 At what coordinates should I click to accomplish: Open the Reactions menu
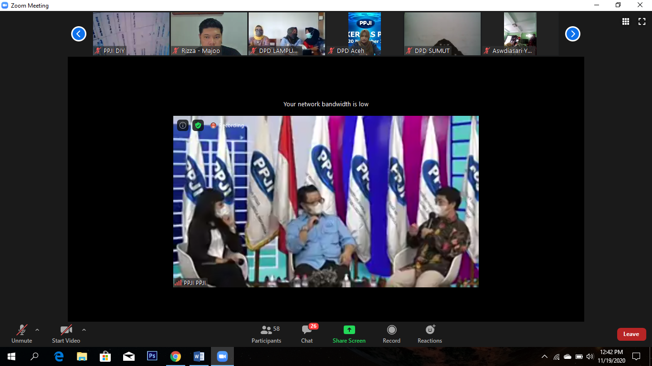pos(430,334)
